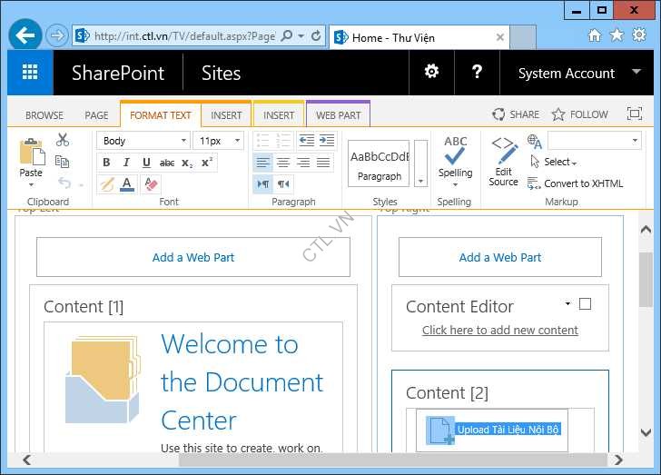661x475 pixels.
Task: Open the SharePoint app launcher grid
Action: 30,73
